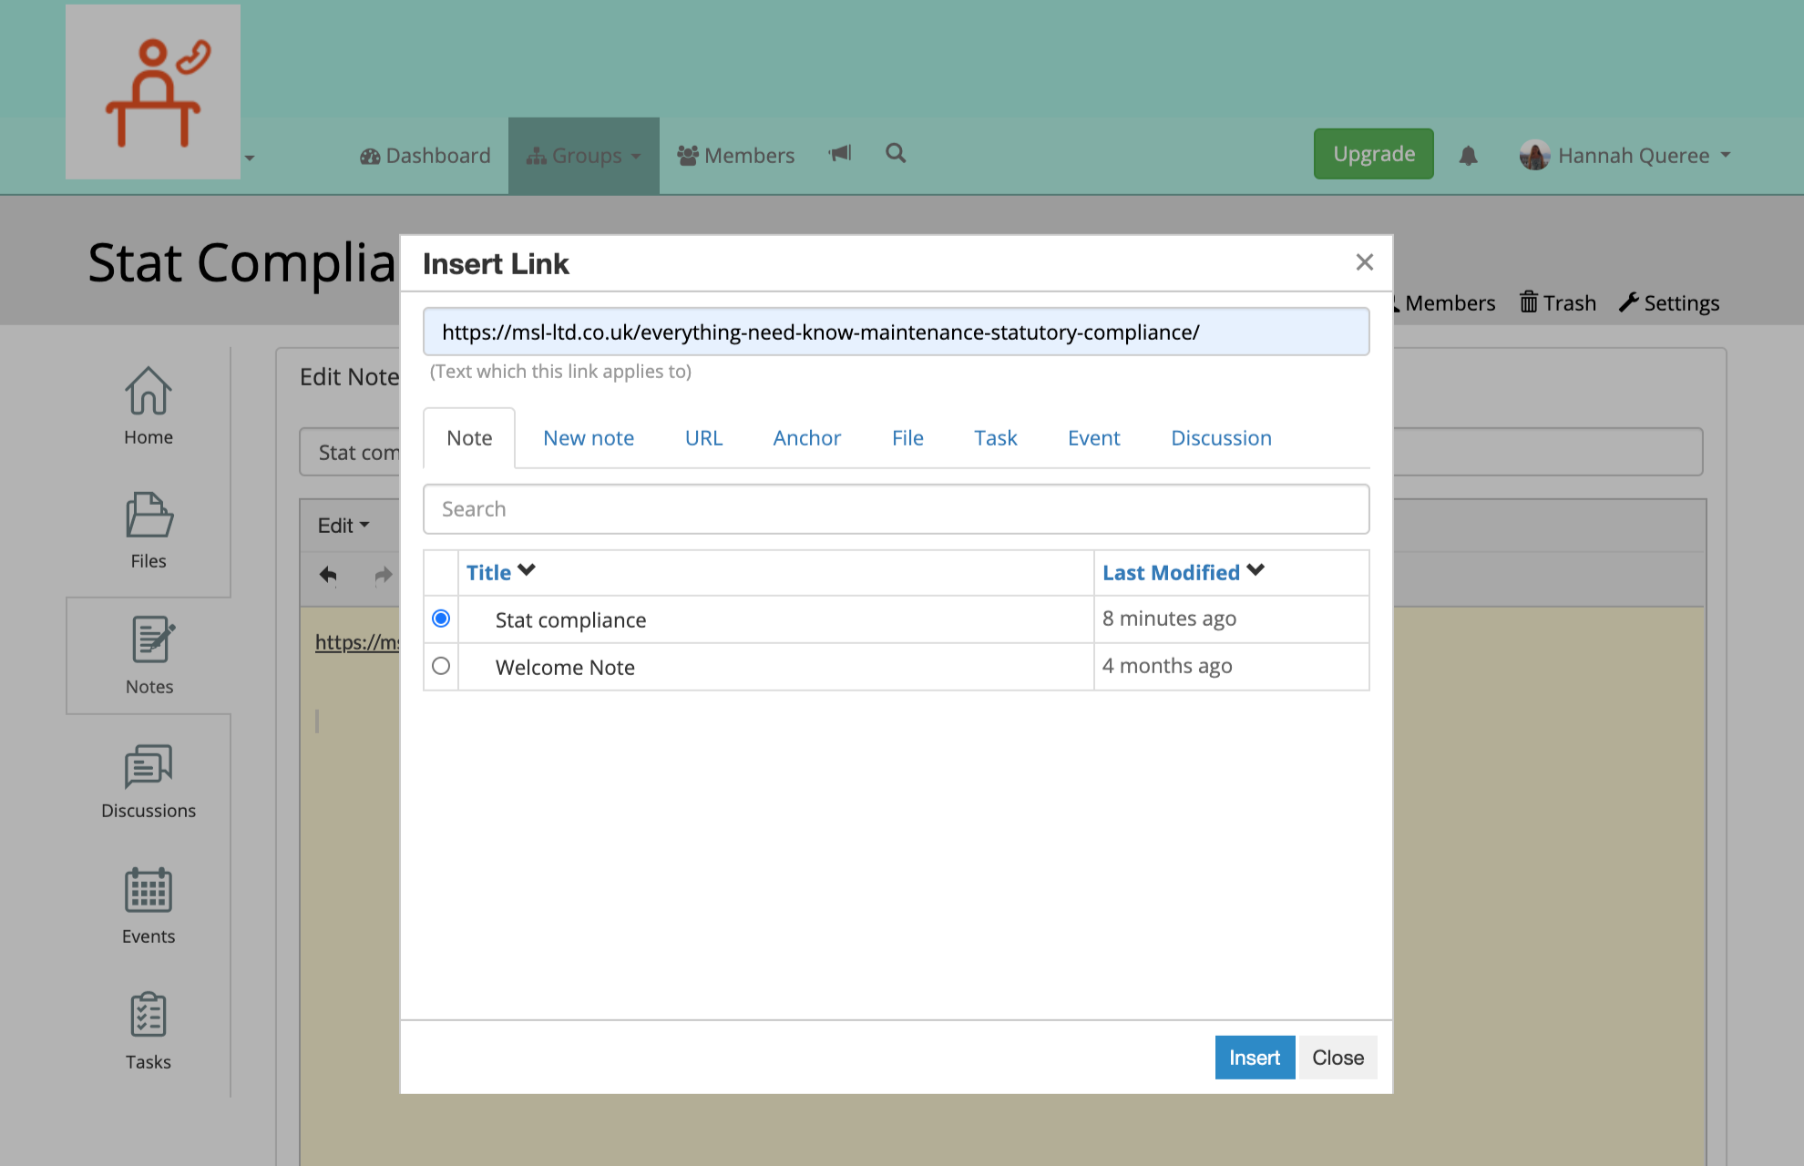Image resolution: width=1804 pixels, height=1166 pixels.
Task: Click the green Upgrade button
Action: click(1374, 154)
